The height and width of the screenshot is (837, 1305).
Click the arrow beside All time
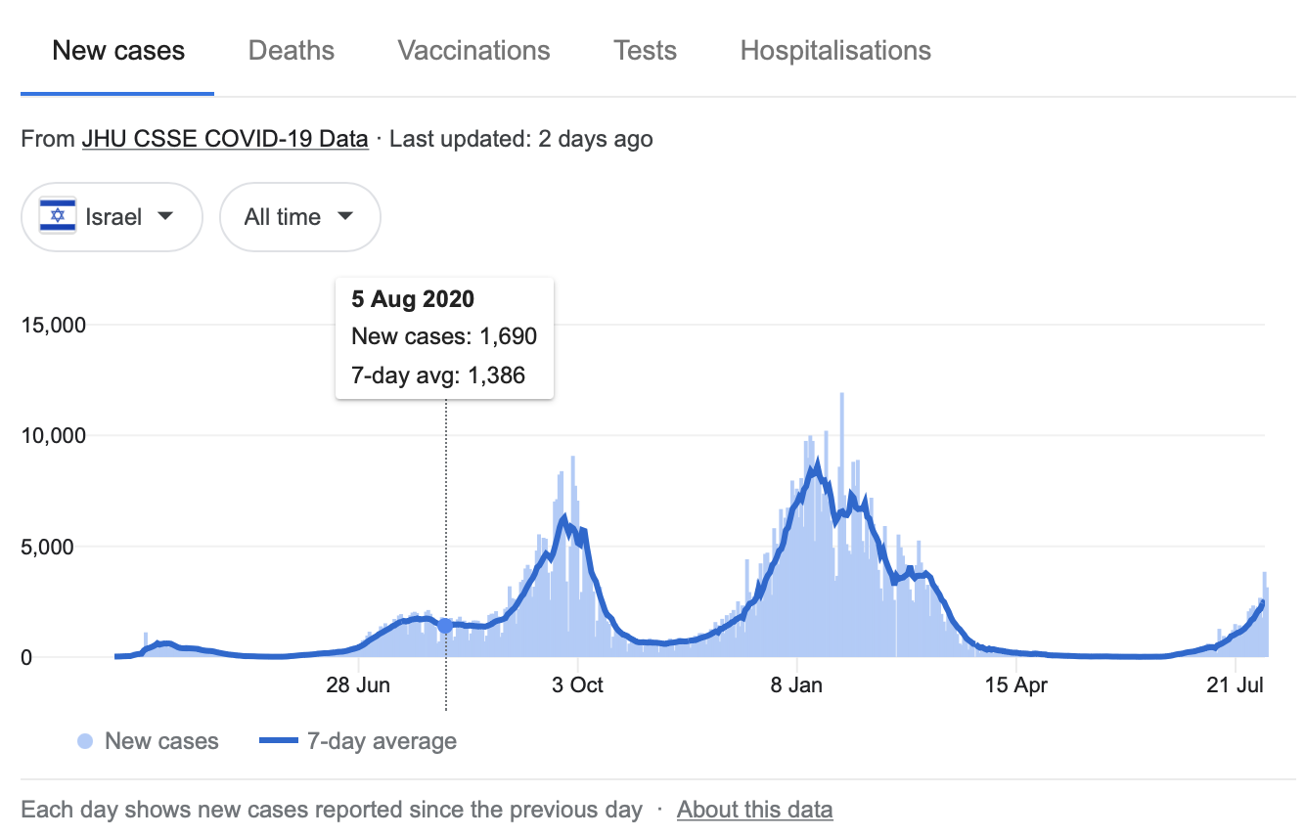pyautogui.click(x=344, y=216)
